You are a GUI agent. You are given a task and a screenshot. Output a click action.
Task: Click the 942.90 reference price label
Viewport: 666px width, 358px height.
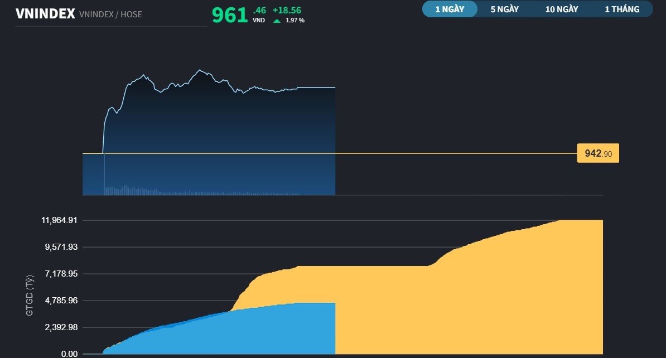pyautogui.click(x=598, y=153)
